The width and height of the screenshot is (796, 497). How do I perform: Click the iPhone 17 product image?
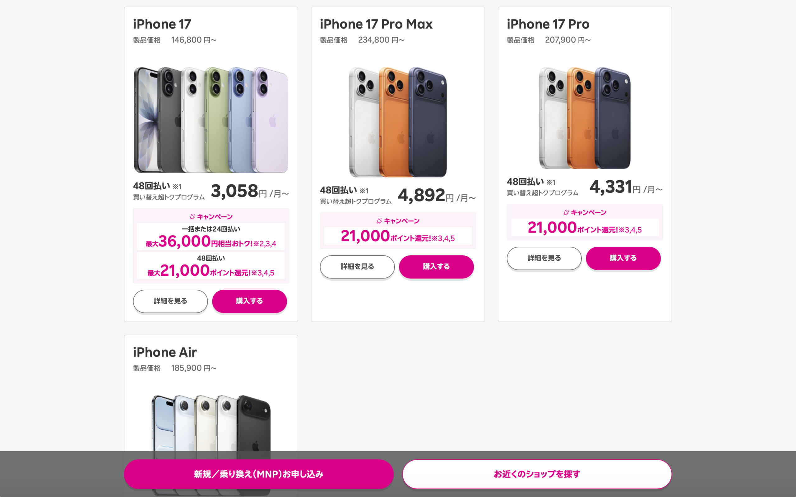click(211, 120)
